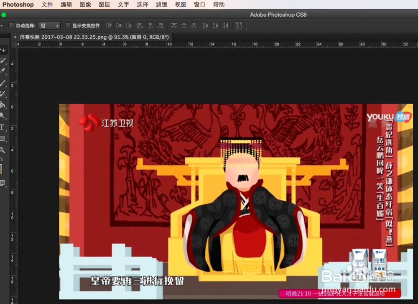
Task: Select the Horizontal Type tool
Action: [4, 127]
